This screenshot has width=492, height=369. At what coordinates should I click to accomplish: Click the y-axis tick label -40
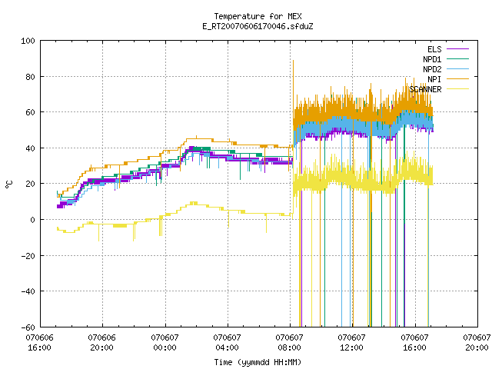point(28,291)
